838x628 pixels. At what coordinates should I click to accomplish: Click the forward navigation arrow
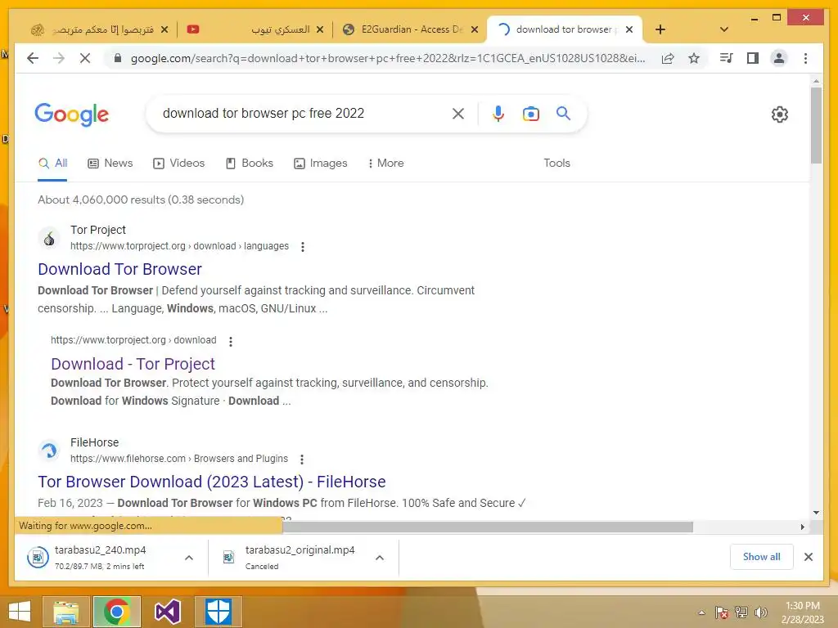[x=59, y=58]
